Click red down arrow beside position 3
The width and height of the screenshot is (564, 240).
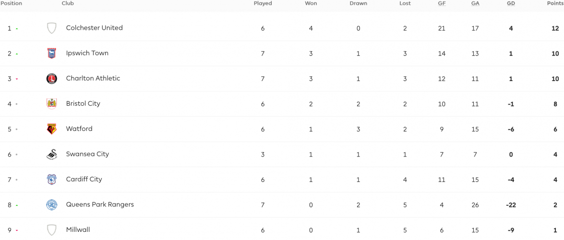click(17, 79)
